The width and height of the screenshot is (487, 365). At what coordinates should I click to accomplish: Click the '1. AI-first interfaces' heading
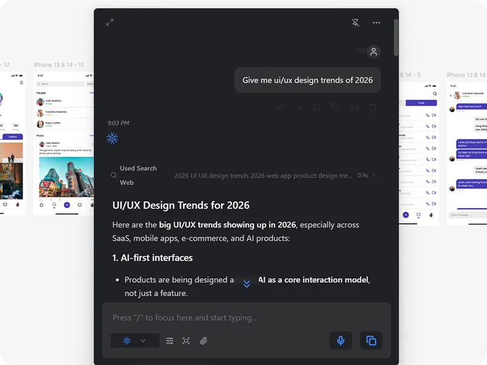coord(152,257)
